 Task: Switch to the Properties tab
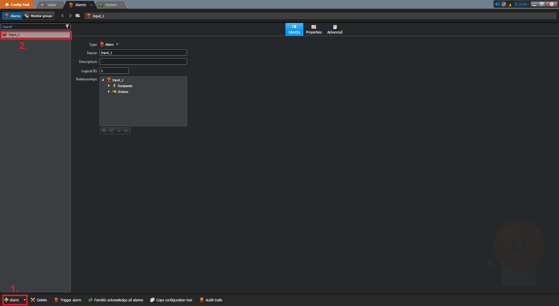(314, 29)
